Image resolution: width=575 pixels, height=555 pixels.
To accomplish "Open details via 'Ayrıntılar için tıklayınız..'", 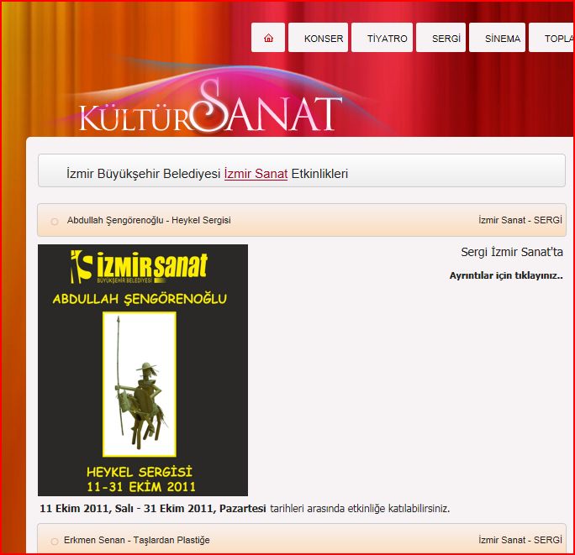I will 505,275.
